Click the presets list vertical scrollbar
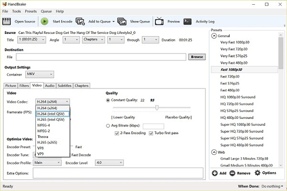 pyautogui.click(x=281, y=53)
